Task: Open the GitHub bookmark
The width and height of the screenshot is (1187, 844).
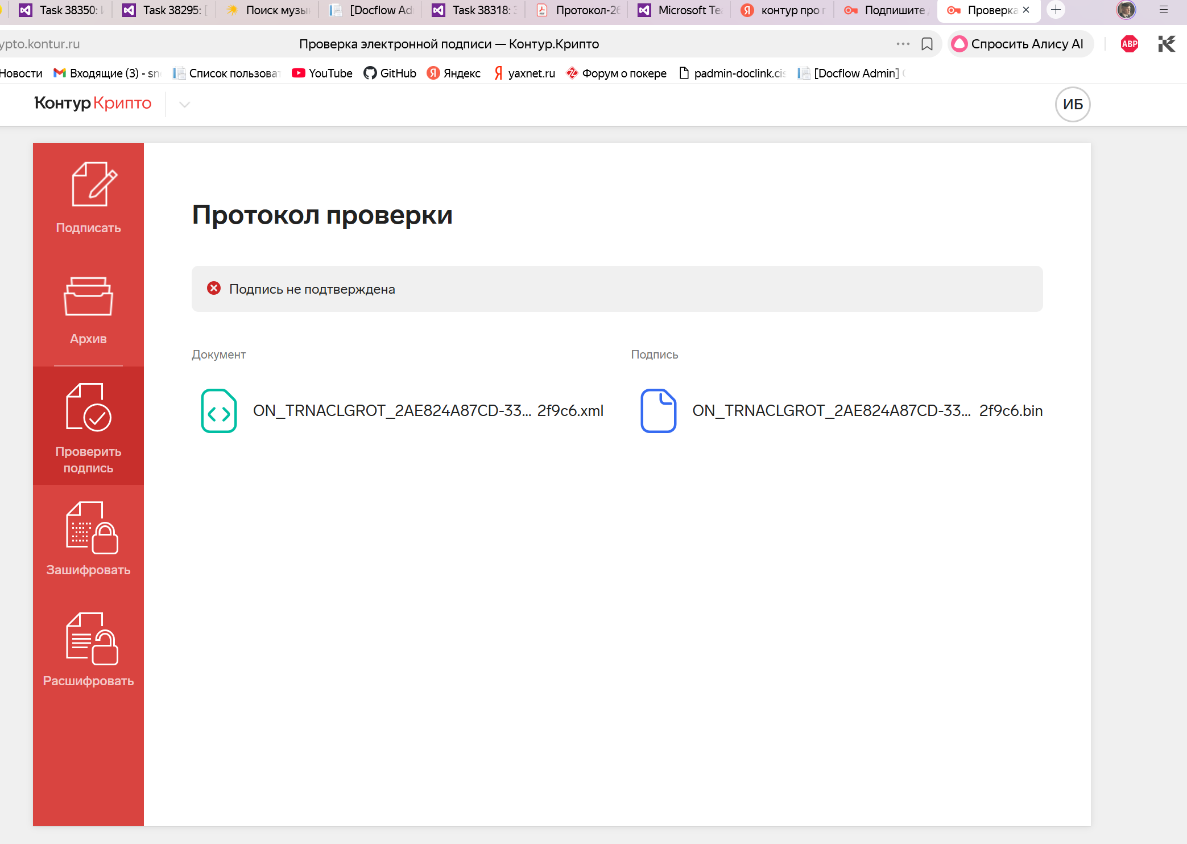Action: (x=390, y=73)
